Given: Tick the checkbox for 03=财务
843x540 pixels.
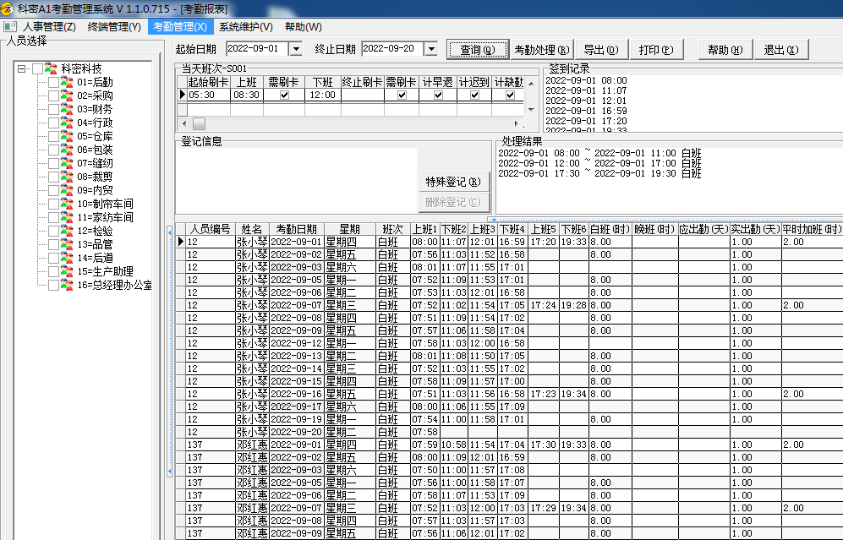Looking at the screenshot, I should tap(53, 109).
